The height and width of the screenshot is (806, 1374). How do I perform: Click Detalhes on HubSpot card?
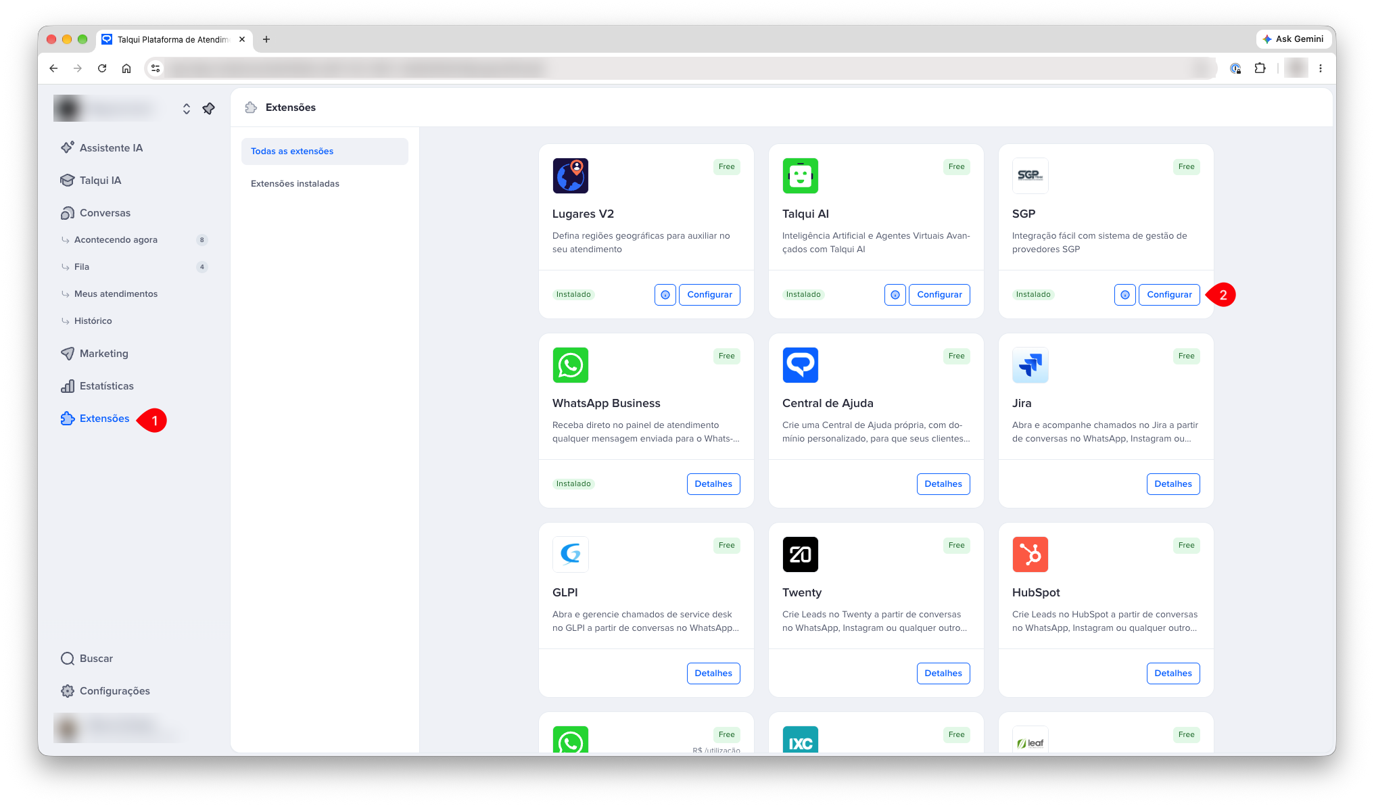coord(1173,673)
